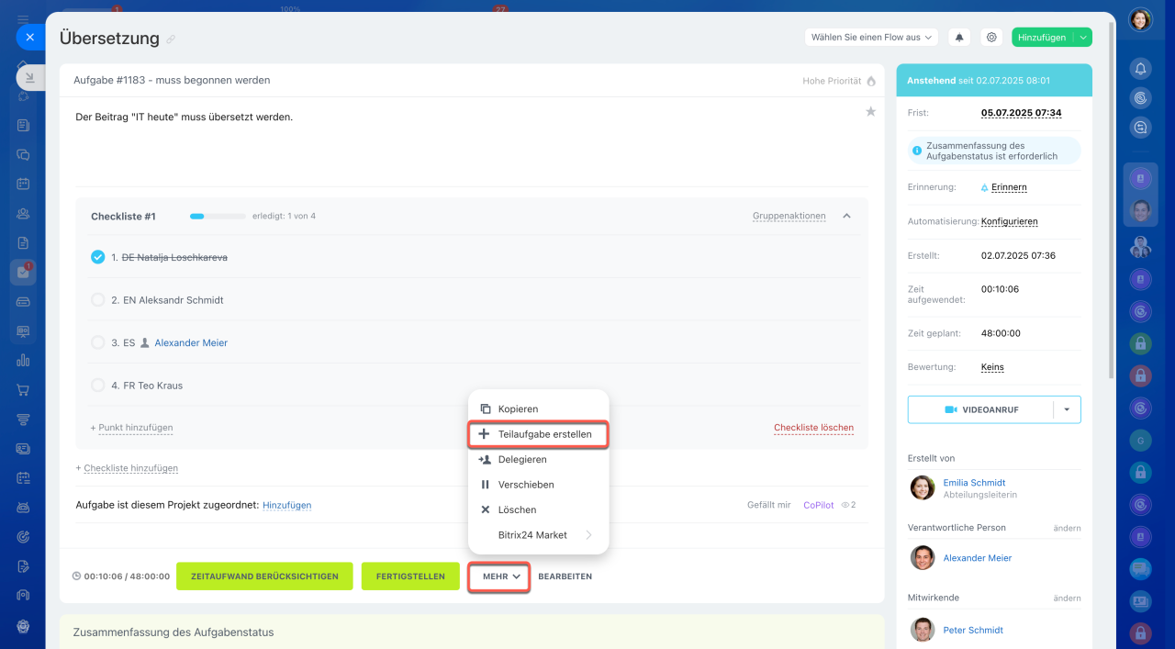Click the green padlock chat icon in right sidebar

point(1140,344)
